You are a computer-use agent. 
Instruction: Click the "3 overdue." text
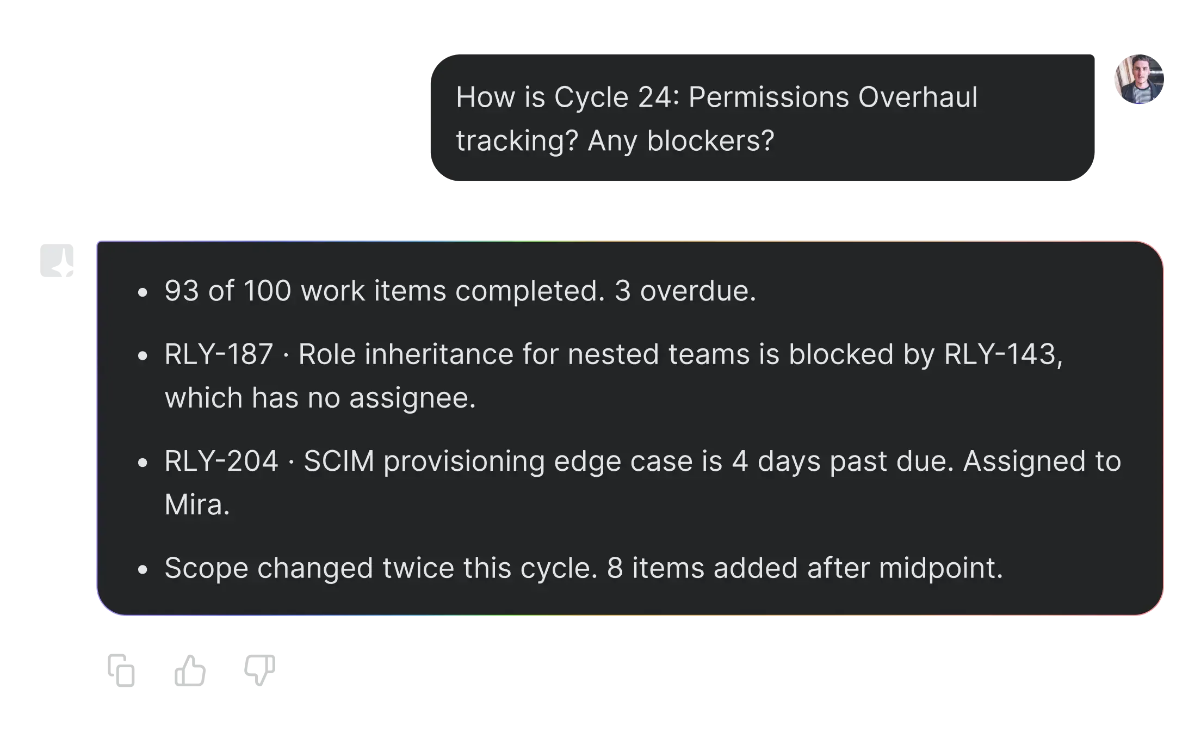685,291
